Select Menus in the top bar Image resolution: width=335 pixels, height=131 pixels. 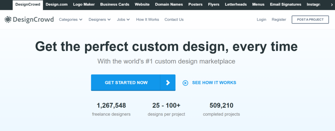point(258,5)
